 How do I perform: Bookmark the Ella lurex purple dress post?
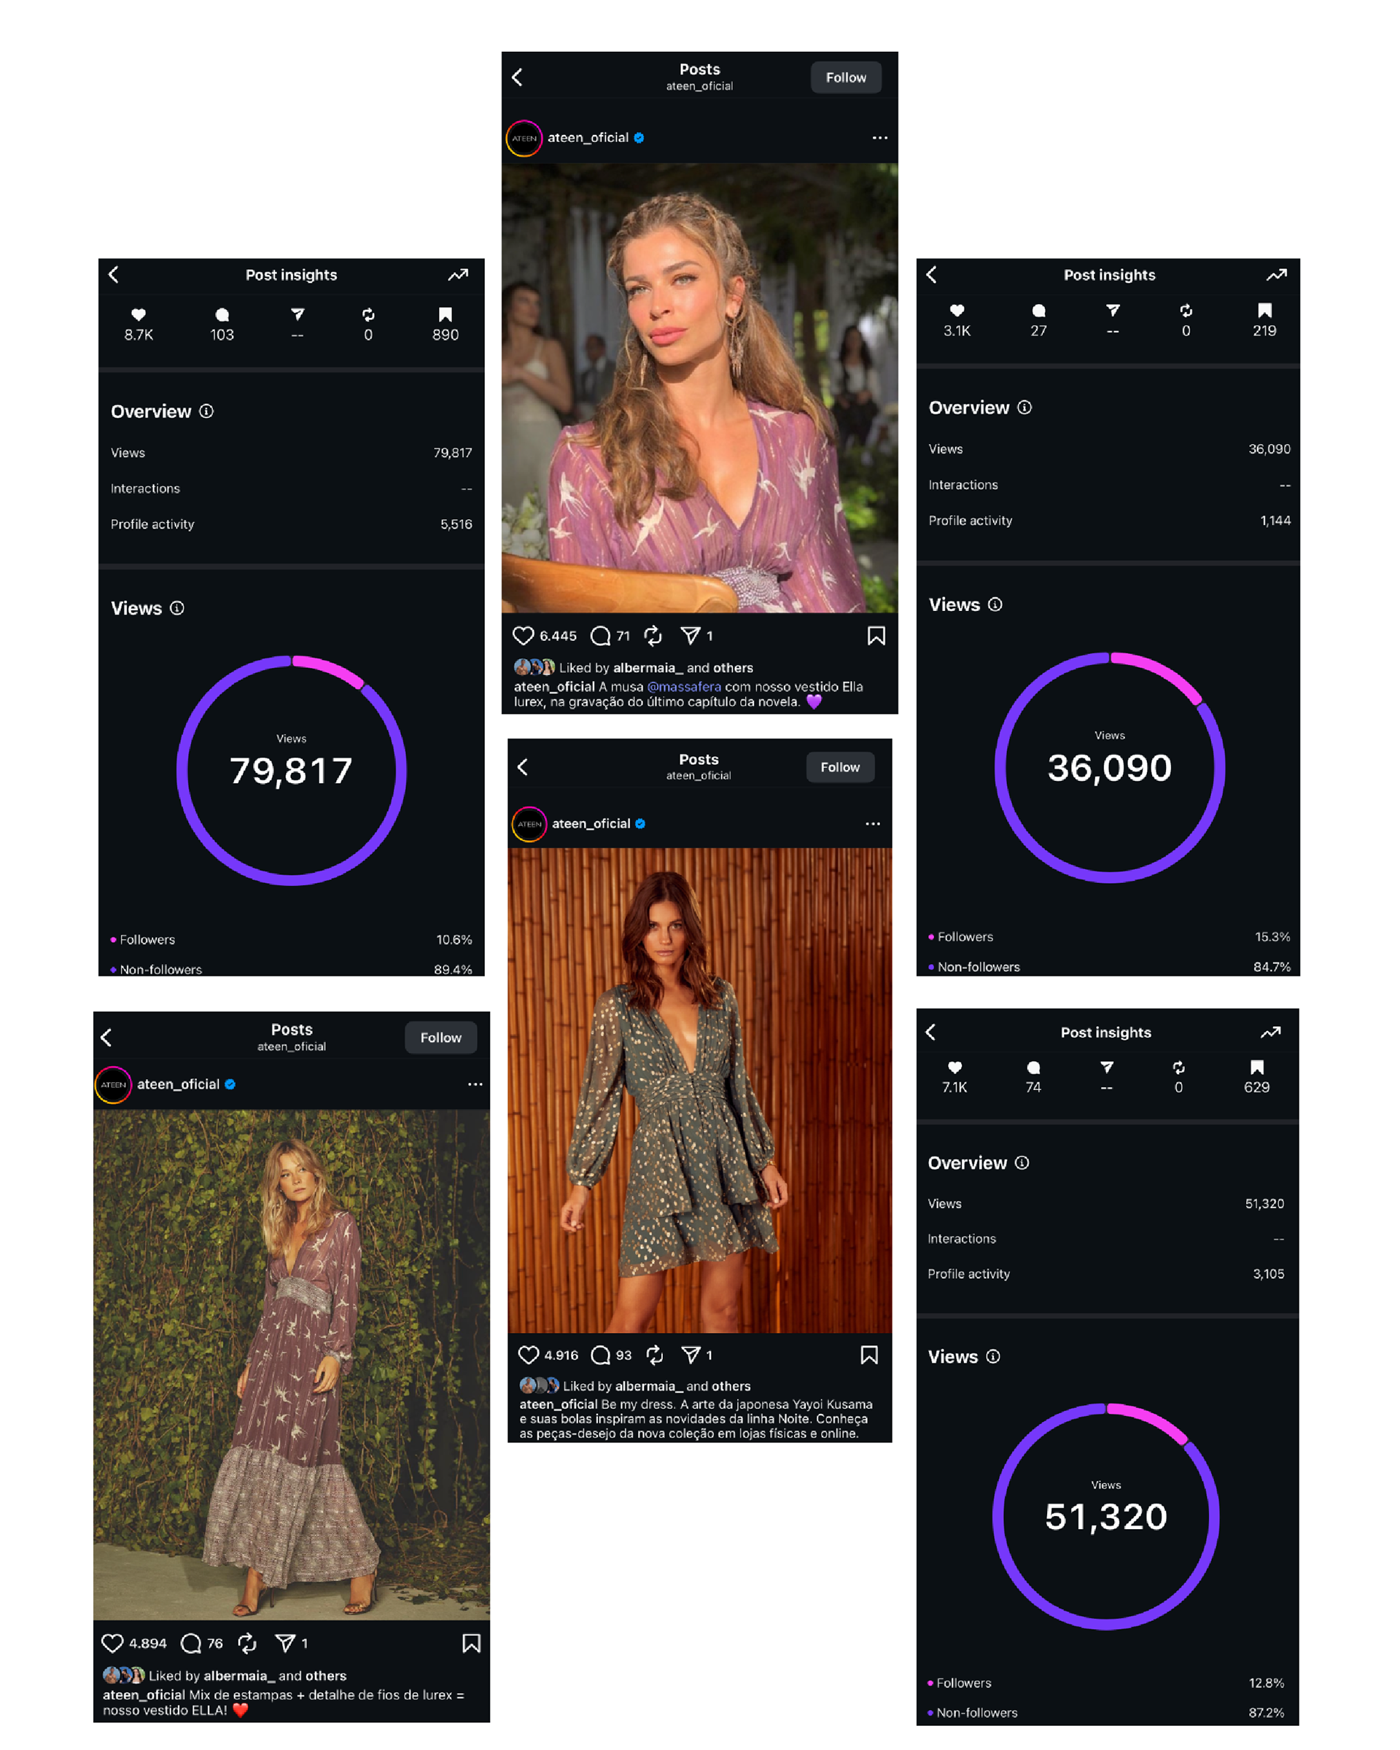[x=876, y=636]
